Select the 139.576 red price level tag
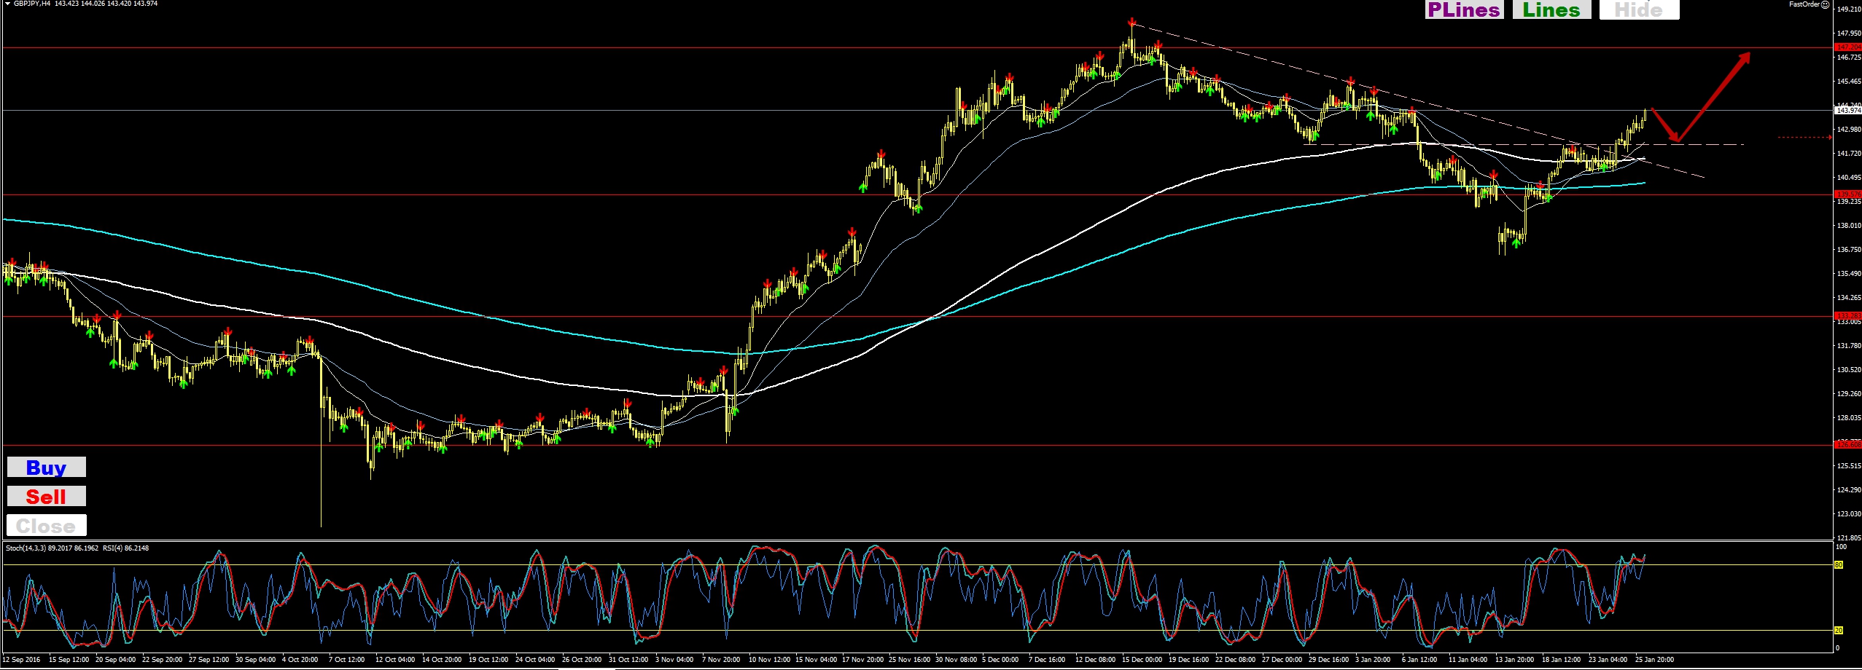The height and width of the screenshot is (670, 1862). (x=1848, y=194)
